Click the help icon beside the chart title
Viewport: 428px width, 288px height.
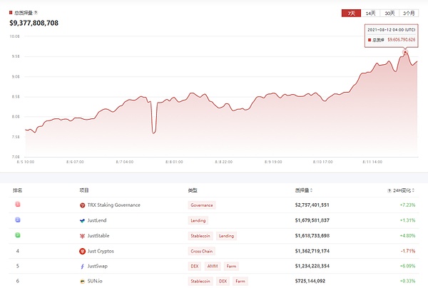36,13
